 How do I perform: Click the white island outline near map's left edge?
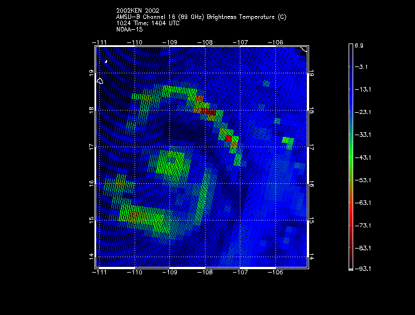100,81
